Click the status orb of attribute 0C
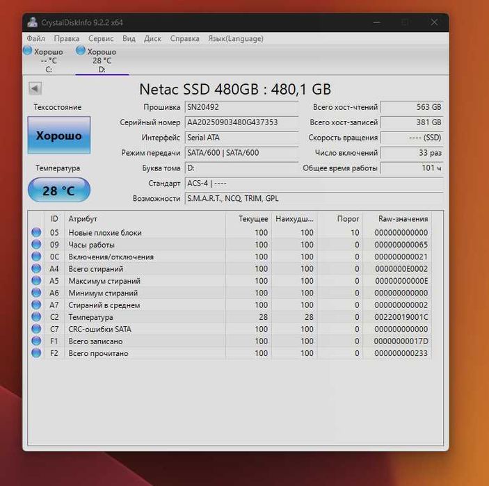Image resolution: width=489 pixels, height=486 pixels. pyautogui.click(x=36, y=257)
